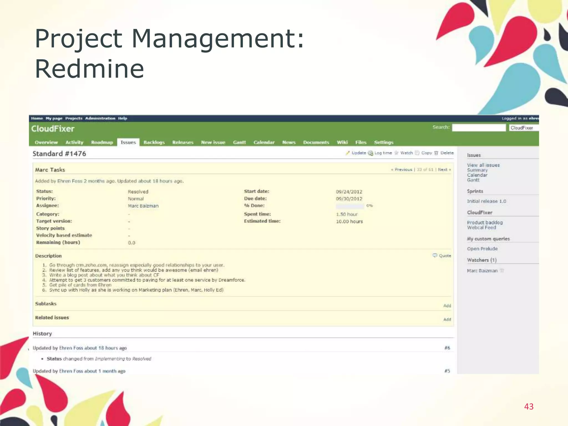Click the due date 09/30/2012

tap(349, 199)
